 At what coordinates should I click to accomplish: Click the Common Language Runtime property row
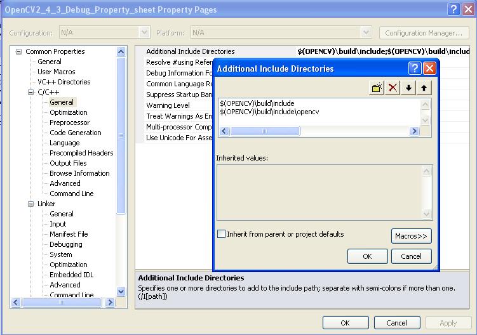click(179, 84)
